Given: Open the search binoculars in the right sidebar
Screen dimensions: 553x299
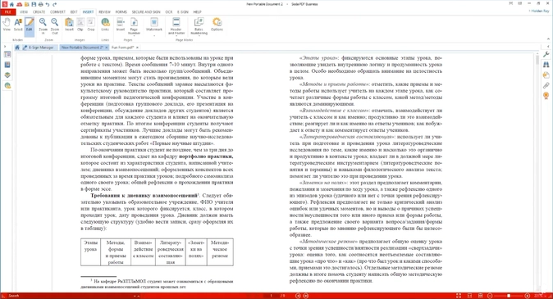Looking at the screenshot, I should point(546,65).
